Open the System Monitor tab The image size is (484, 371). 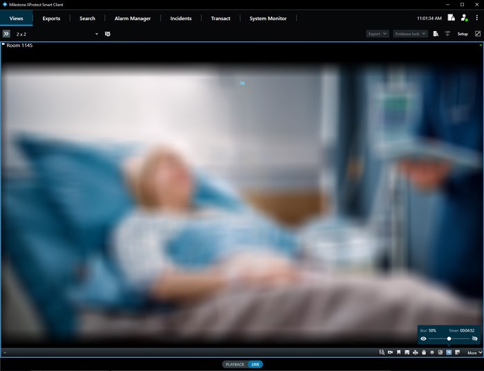coord(268,18)
